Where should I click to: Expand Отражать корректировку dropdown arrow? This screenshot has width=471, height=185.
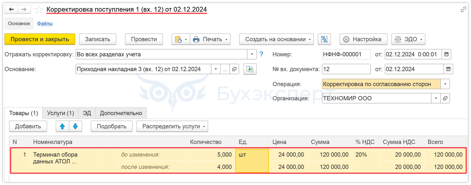pyautogui.click(x=252, y=54)
